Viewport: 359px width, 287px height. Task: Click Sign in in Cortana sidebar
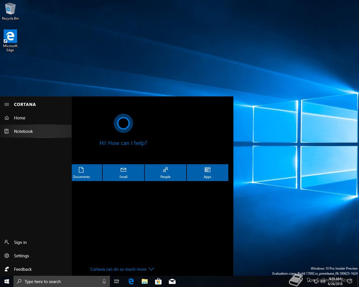[36, 242]
